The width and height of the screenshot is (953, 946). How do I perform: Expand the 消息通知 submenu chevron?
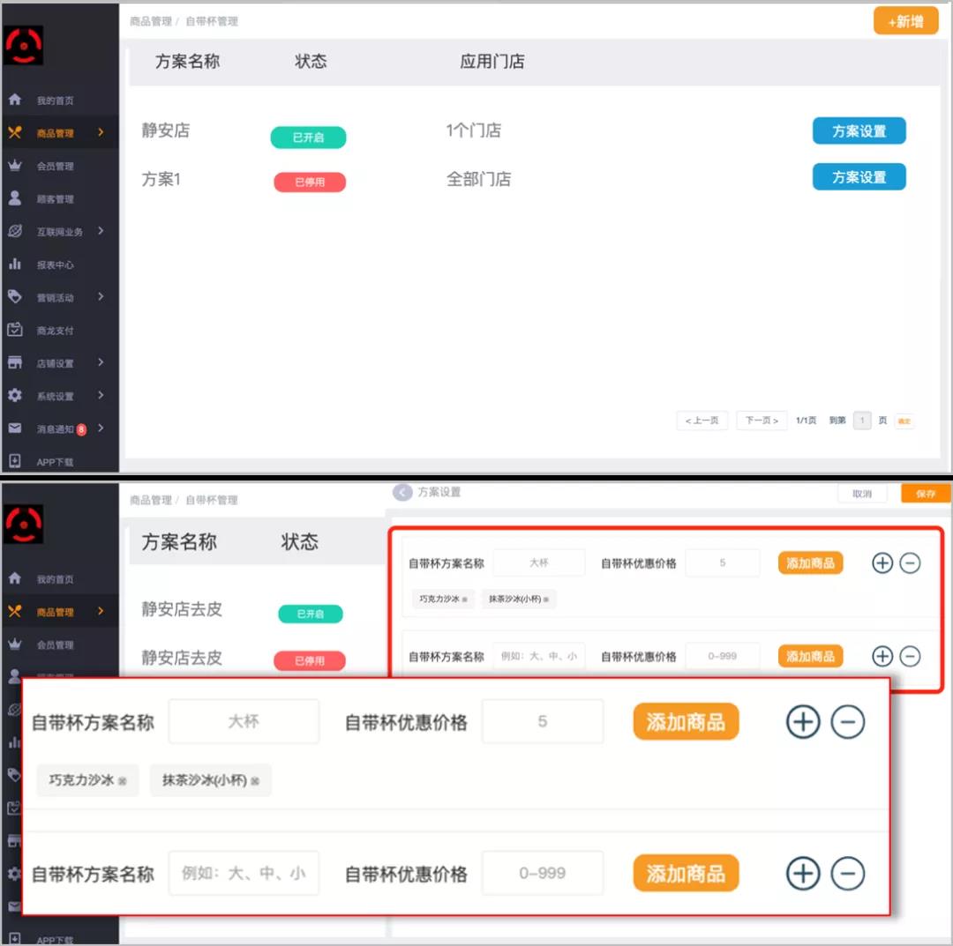pyautogui.click(x=101, y=428)
